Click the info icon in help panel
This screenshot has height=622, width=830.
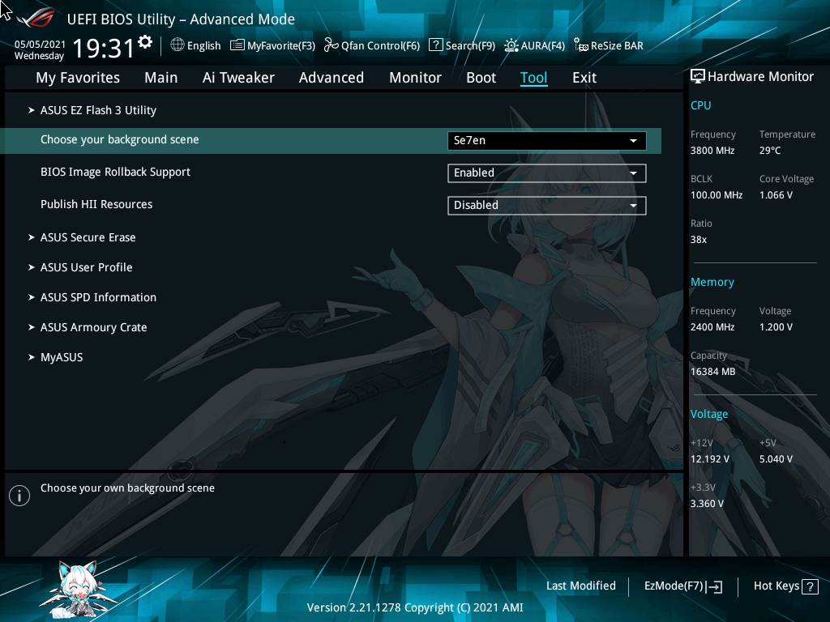click(x=19, y=496)
